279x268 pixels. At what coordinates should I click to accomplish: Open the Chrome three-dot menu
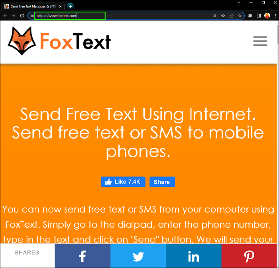[x=275, y=16]
